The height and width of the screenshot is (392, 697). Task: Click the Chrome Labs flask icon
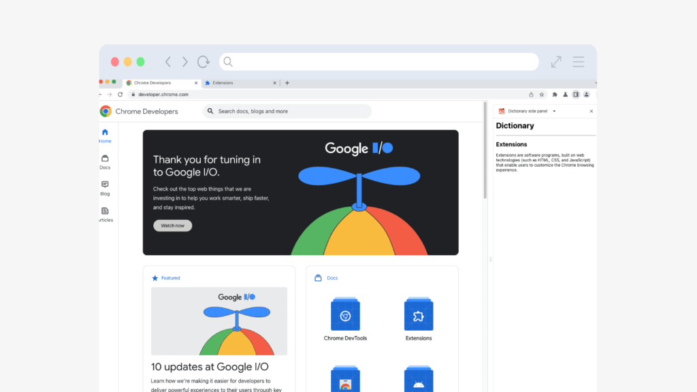pyautogui.click(x=565, y=95)
